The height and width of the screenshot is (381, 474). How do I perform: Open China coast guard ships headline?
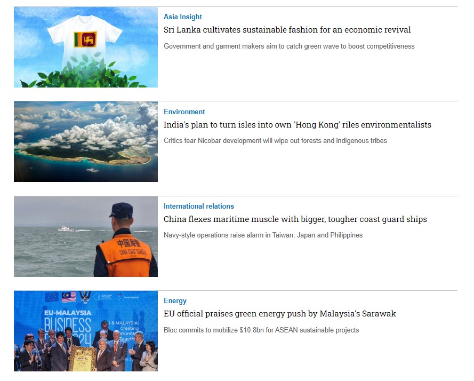295,219
